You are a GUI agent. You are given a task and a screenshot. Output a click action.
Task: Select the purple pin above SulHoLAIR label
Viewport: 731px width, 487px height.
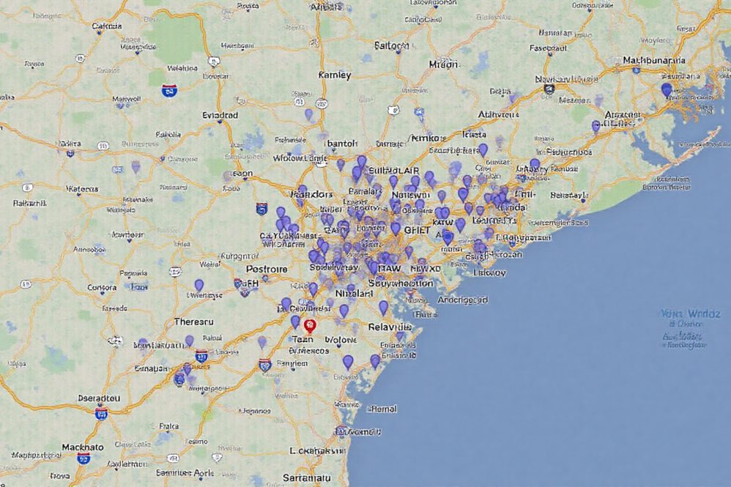[x=361, y=161]
